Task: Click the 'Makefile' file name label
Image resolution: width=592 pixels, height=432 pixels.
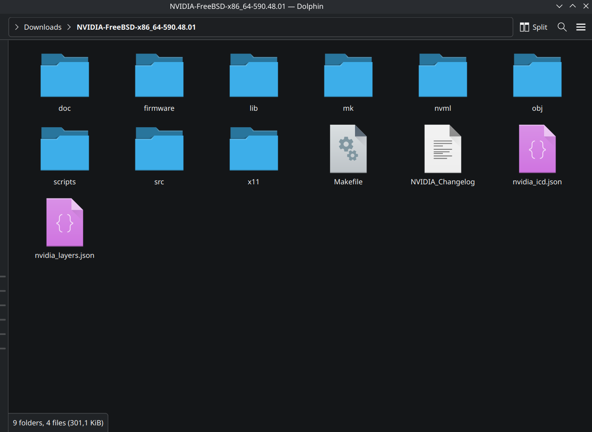Action: coord(348,182)
